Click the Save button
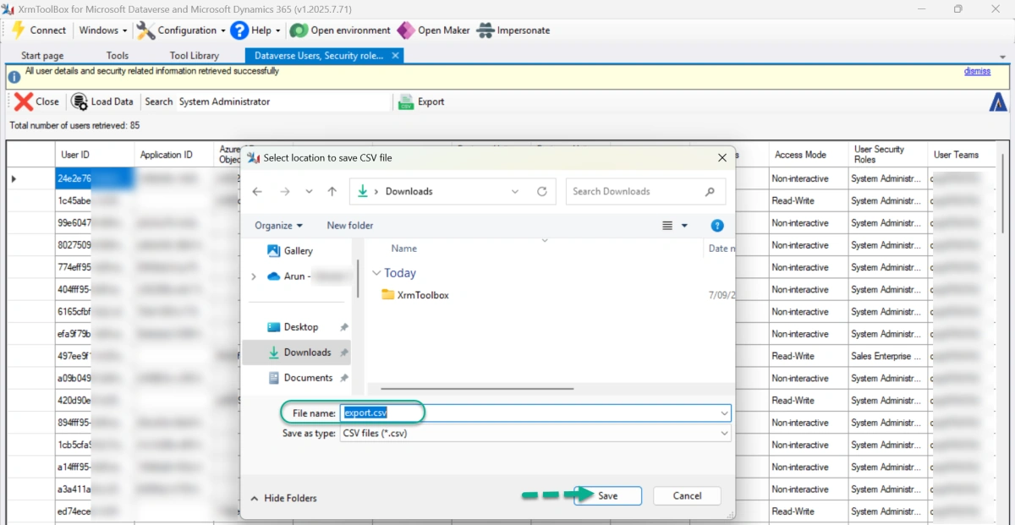This screenshot has width=1015, height=525. 608,496
